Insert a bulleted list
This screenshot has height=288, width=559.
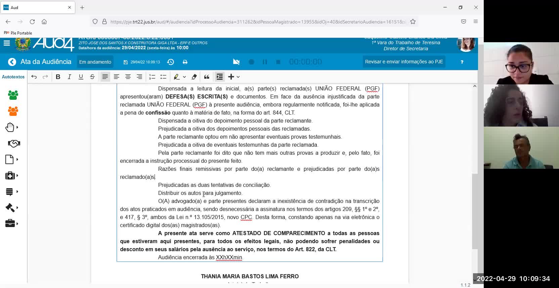pyautogui.click(x=164, y=77)
